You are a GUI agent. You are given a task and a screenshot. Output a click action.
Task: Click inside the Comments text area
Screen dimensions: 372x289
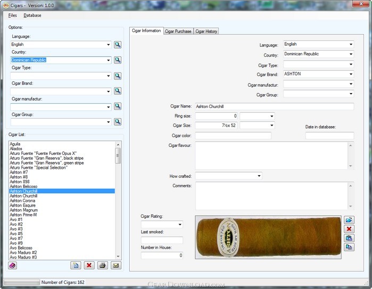tap(271, 196)
